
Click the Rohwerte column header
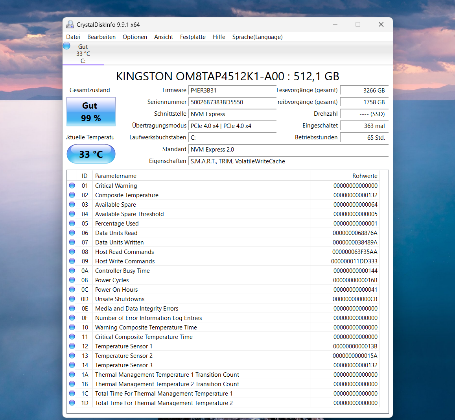(x=345, y=176)
